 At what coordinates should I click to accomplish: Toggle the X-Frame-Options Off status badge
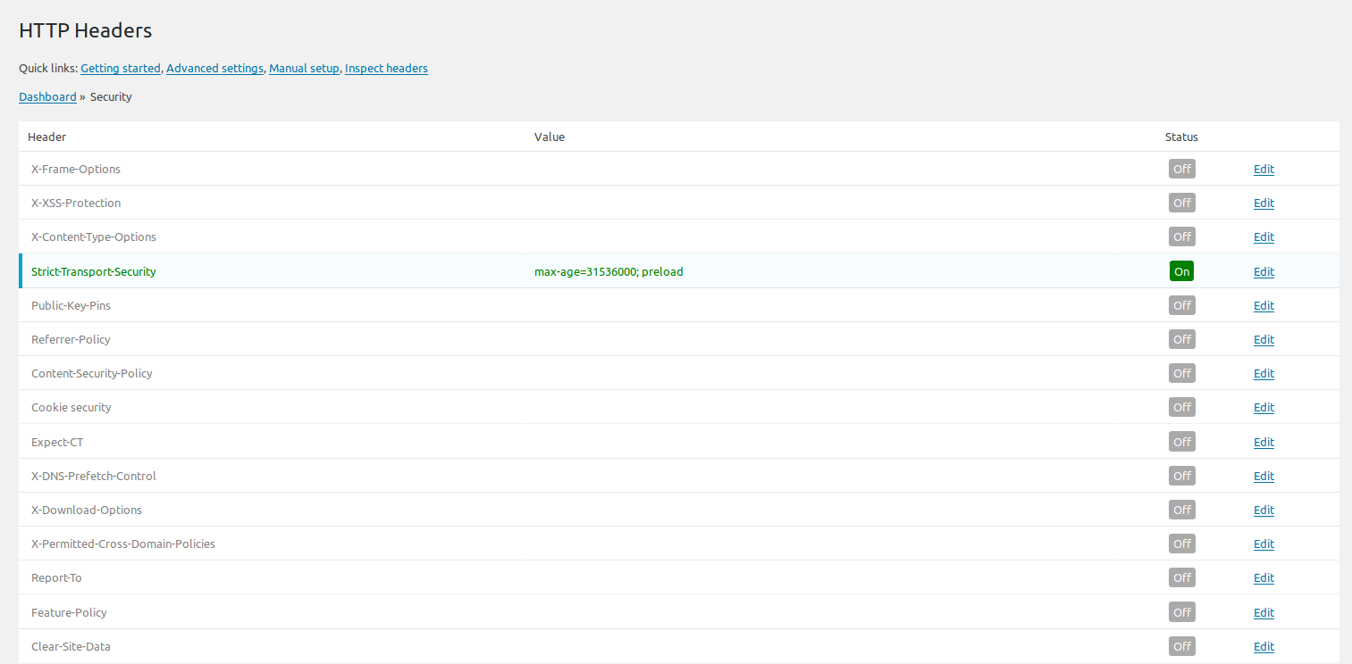[x=1181, y=169]
